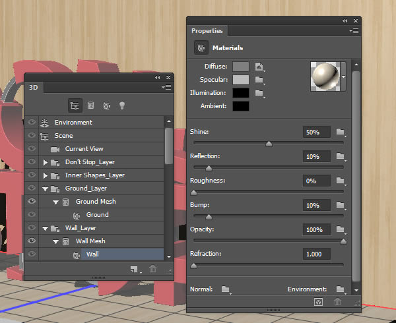Viewport: 396px width, 323px height.
Task: Click Materials icon in Properties header
Action: point(201,47)
